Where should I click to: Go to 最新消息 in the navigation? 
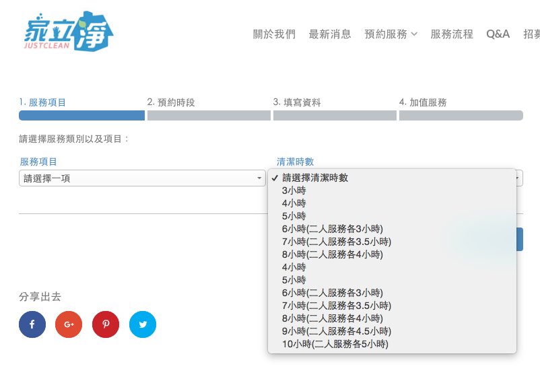[330, 34]
